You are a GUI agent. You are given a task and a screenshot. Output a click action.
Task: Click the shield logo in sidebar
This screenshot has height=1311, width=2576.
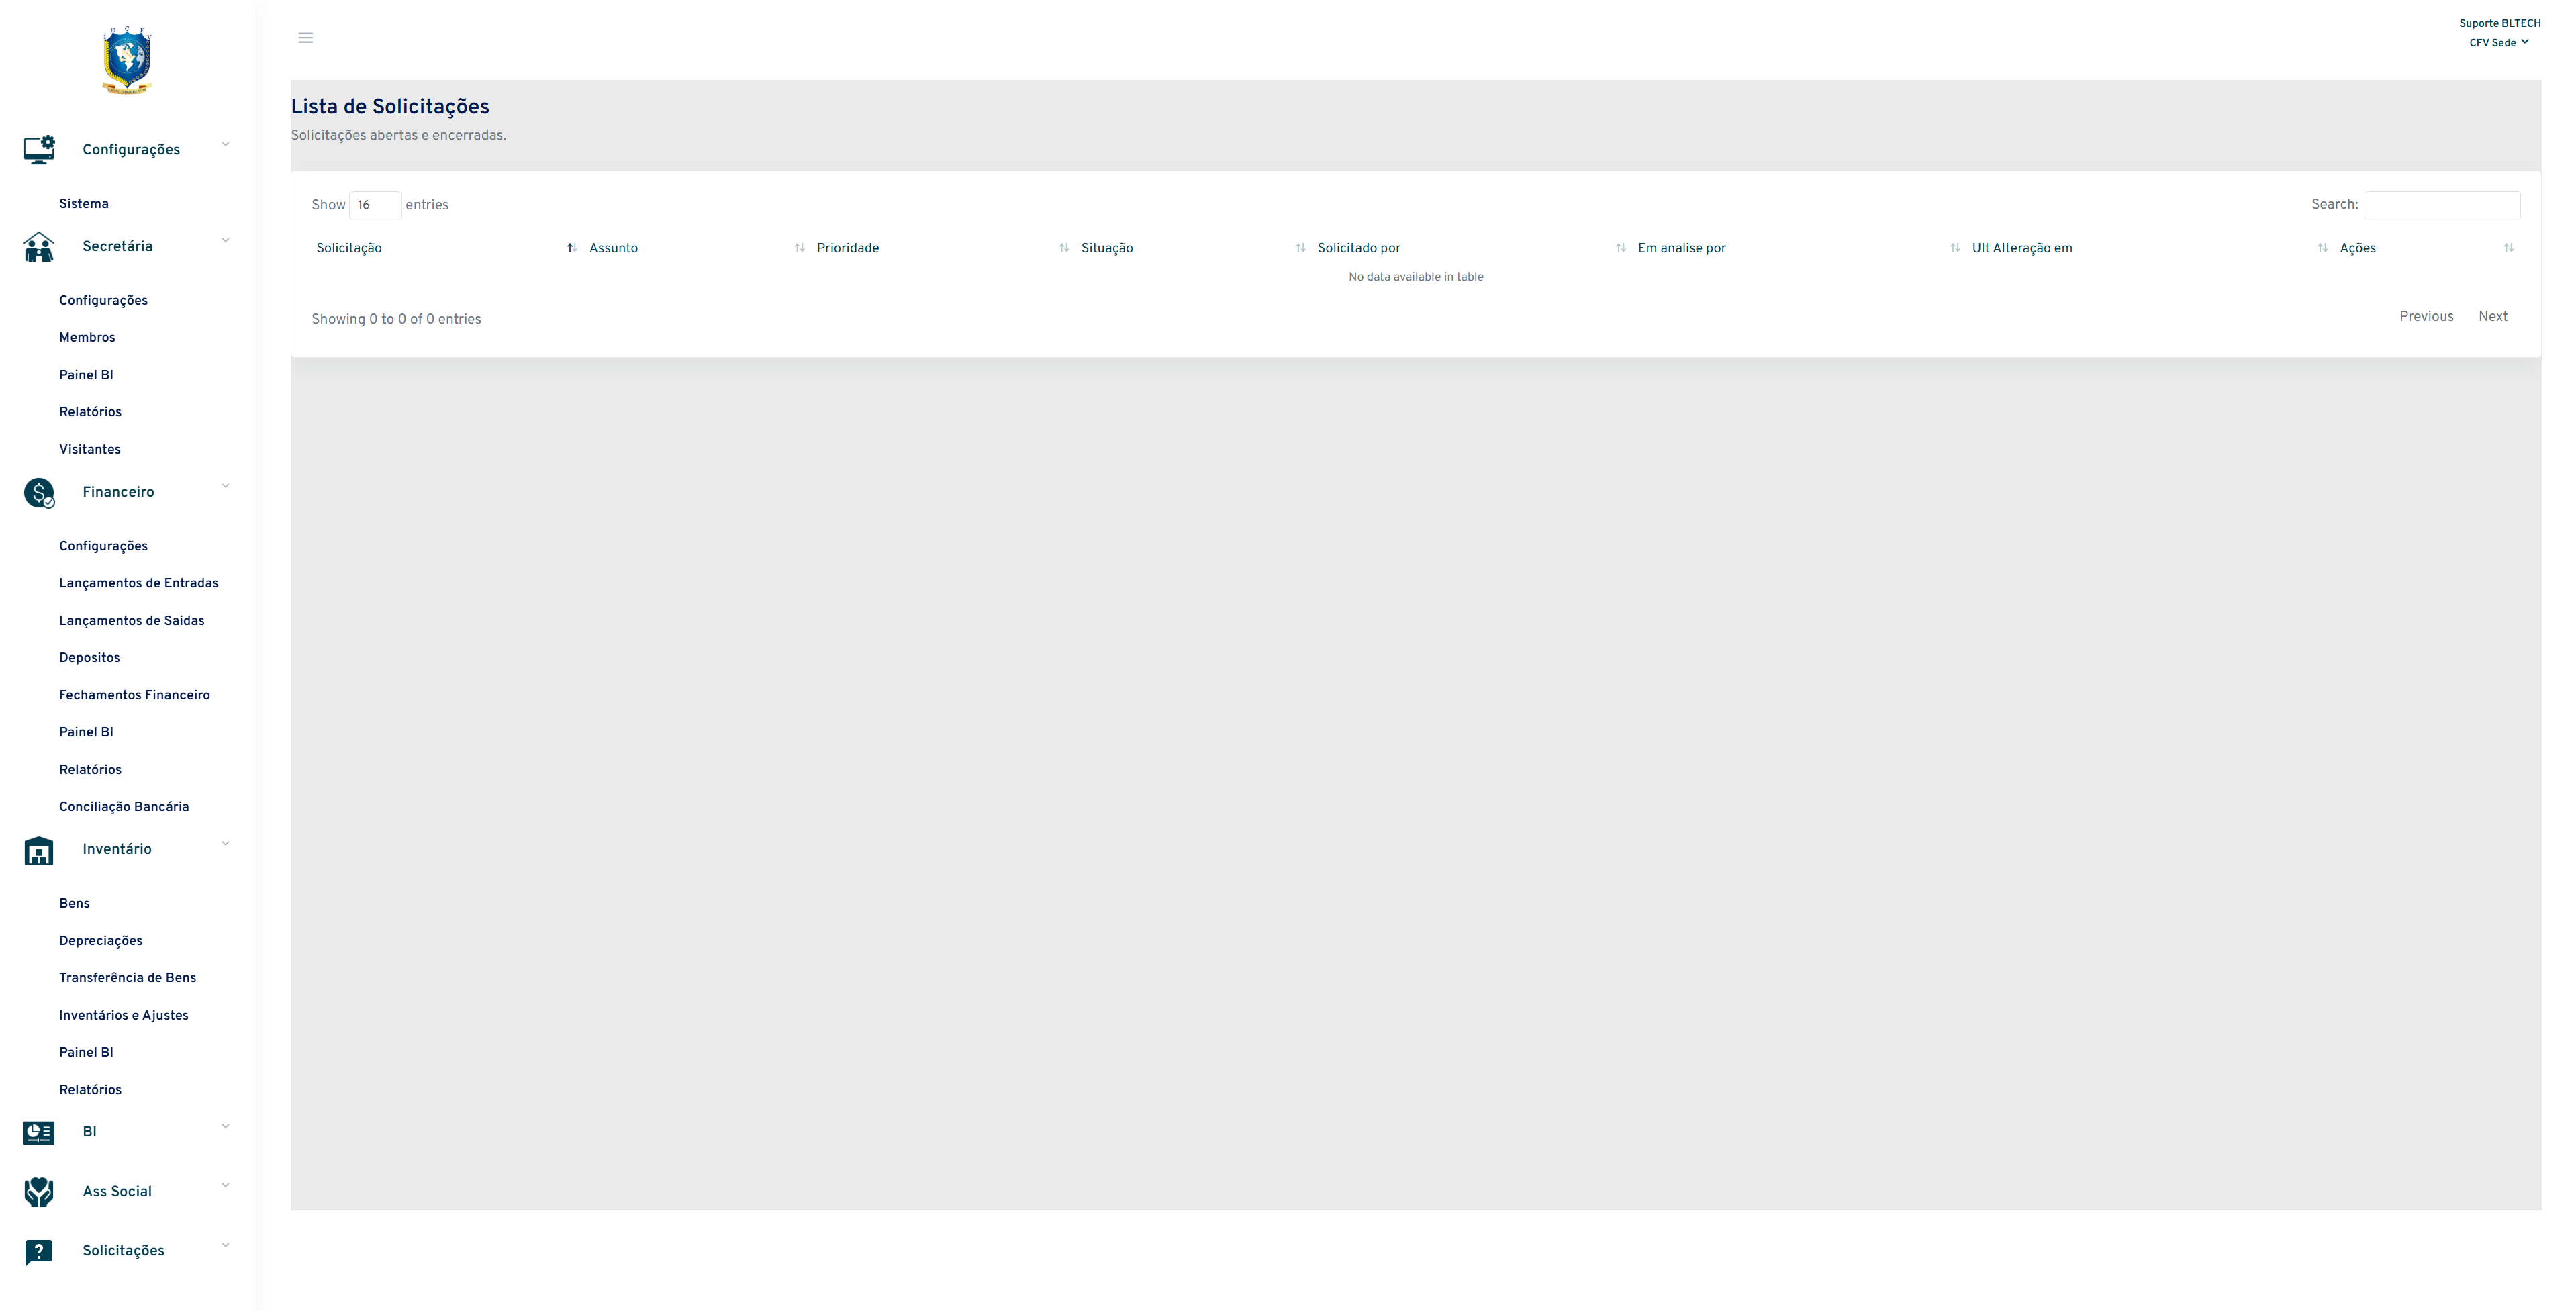coord(127,61)
